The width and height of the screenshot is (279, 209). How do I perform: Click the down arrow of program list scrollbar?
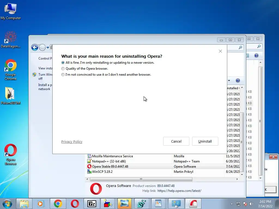(x=242, y=174)
